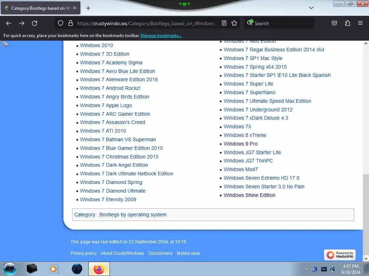Open Windows 7 Aero Blue Lite Edition
This screenshot has height=276, width=369.
(x=117, y=71)
